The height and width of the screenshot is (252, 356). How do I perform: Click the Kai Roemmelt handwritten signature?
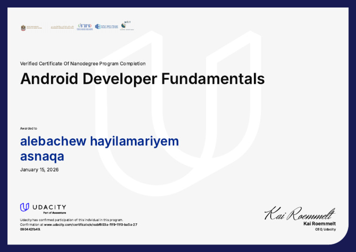click(300, 213)
